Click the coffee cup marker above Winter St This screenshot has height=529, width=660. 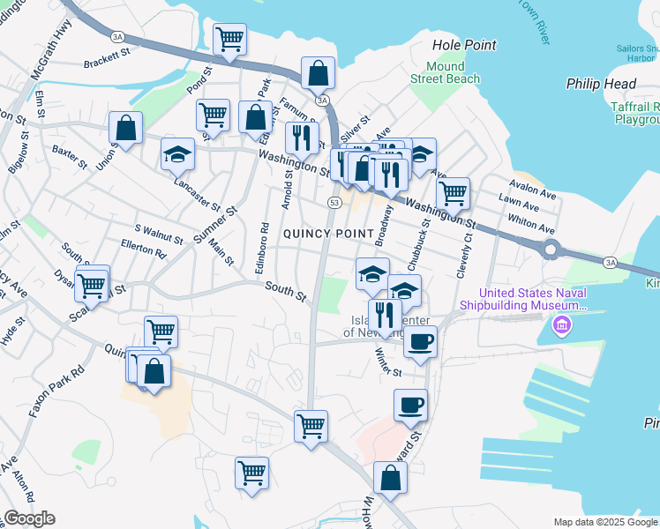tap(420, 342)
